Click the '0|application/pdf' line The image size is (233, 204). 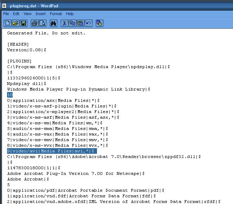[x=86, y=190]
